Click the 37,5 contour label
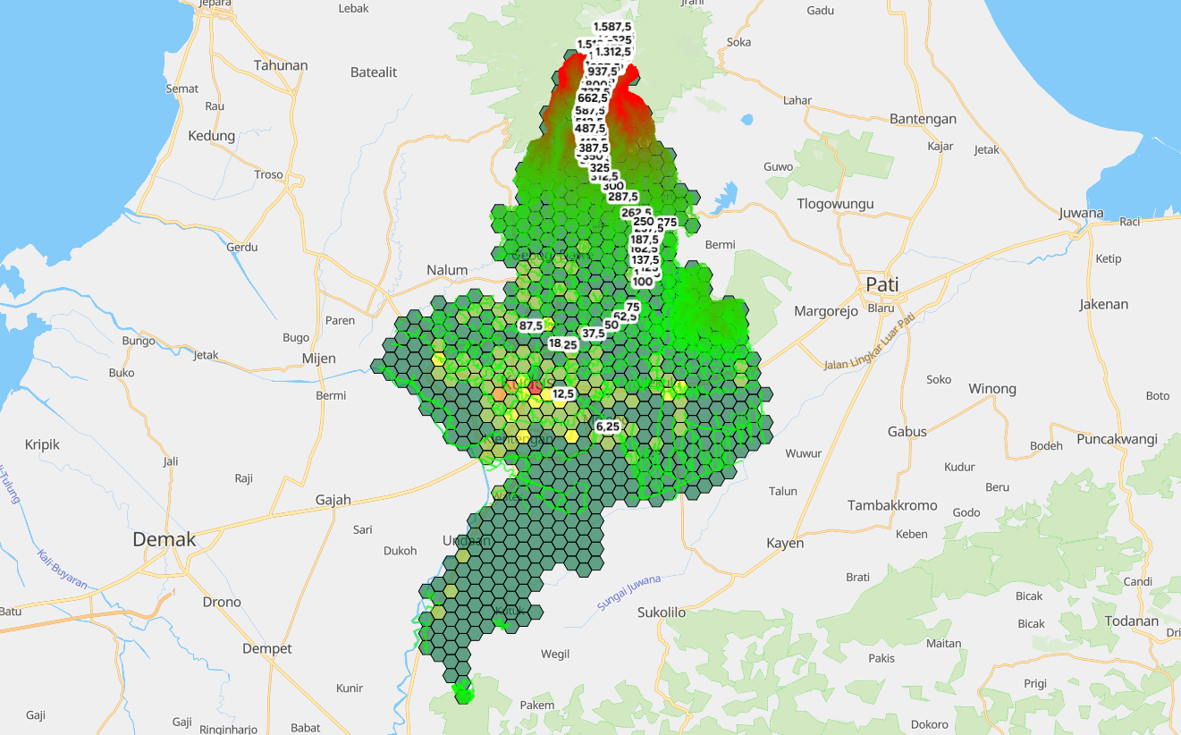This screenshot has width=1181, height=735. click(593, 333)
